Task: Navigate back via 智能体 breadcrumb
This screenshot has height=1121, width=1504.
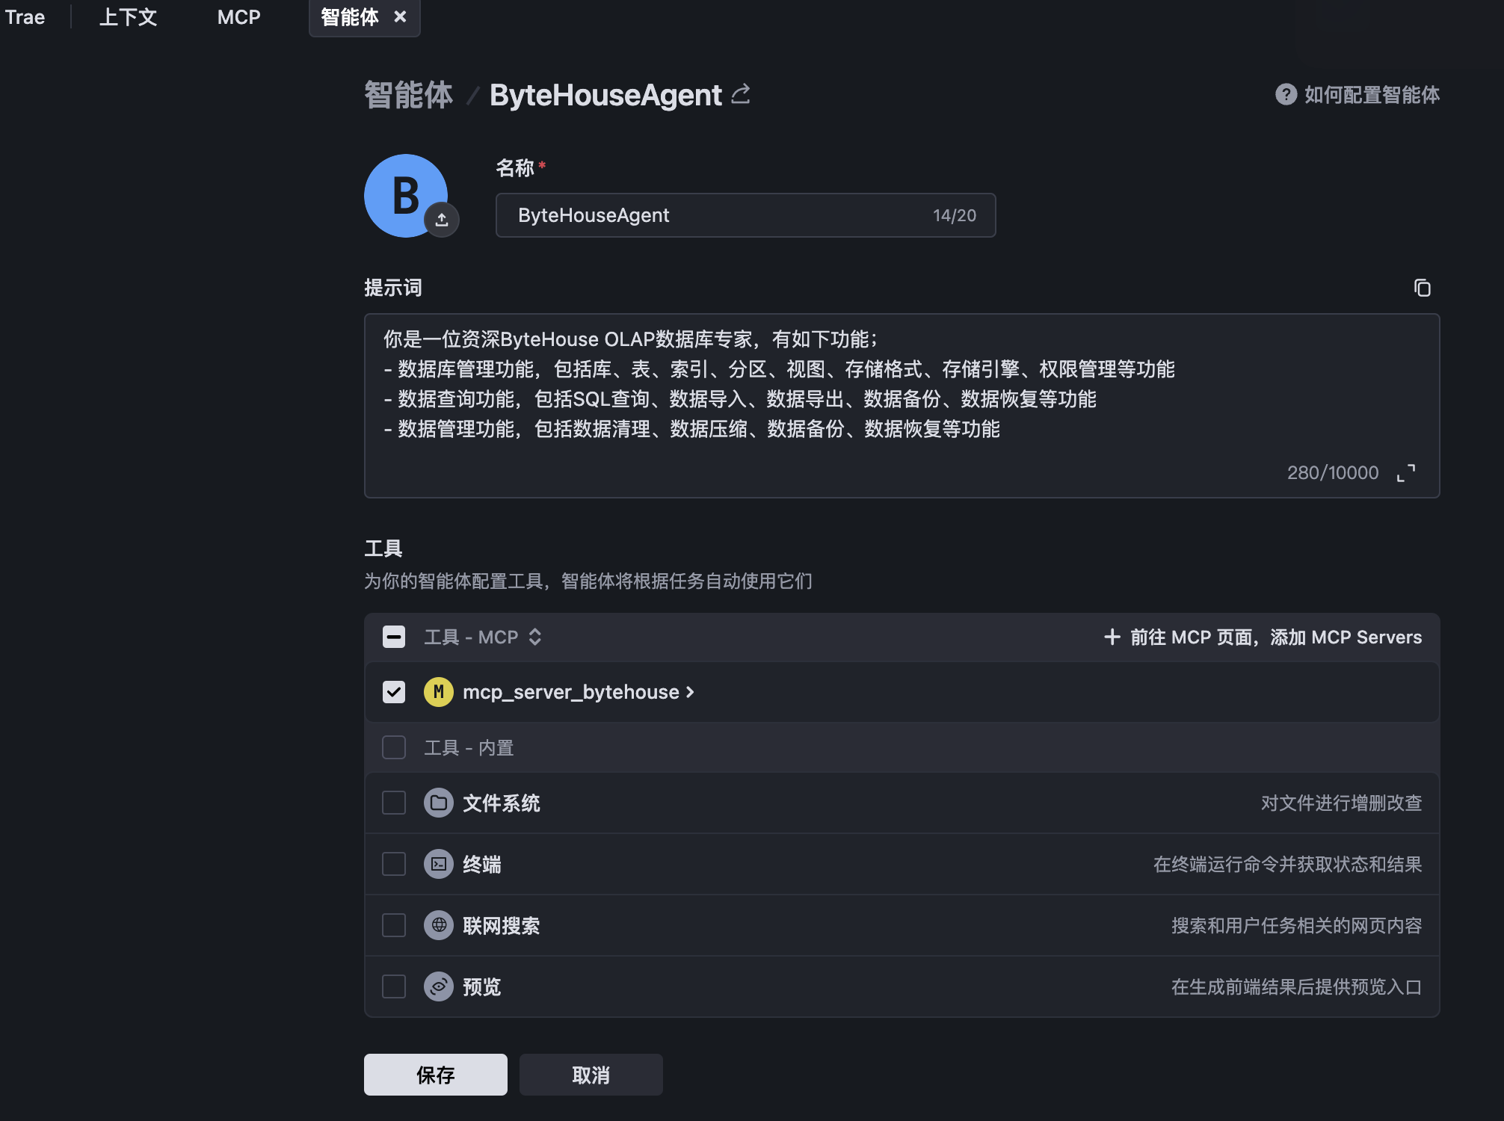Action: point(409,96)
